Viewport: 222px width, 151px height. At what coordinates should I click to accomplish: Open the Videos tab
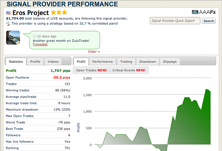53,62
